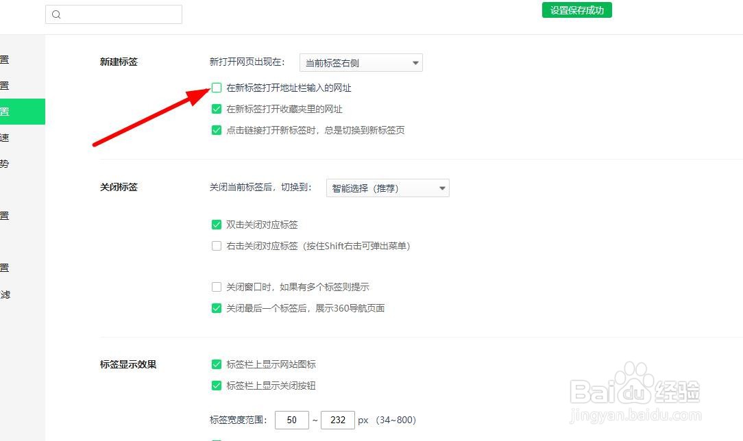
Task: Disable 在新标签打开收藏夹里的网址
Action: [x=217, y=109]
